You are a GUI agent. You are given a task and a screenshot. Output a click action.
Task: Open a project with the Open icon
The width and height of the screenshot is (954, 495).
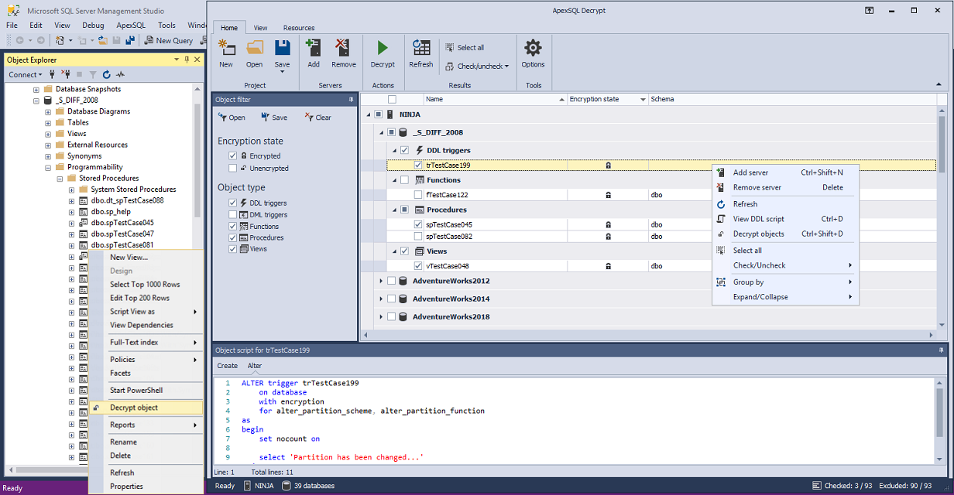[x=255, y=49]
